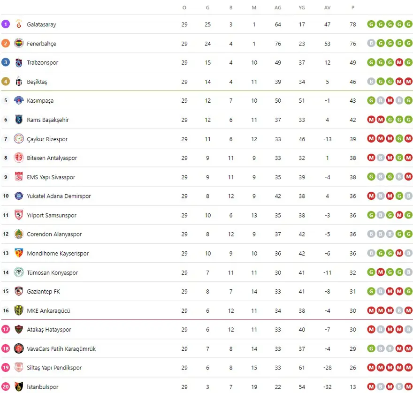Viewport: 413px width, 393px height.
Task: Sort by the AV goal difference header
Action: click(x=327, y=8)
